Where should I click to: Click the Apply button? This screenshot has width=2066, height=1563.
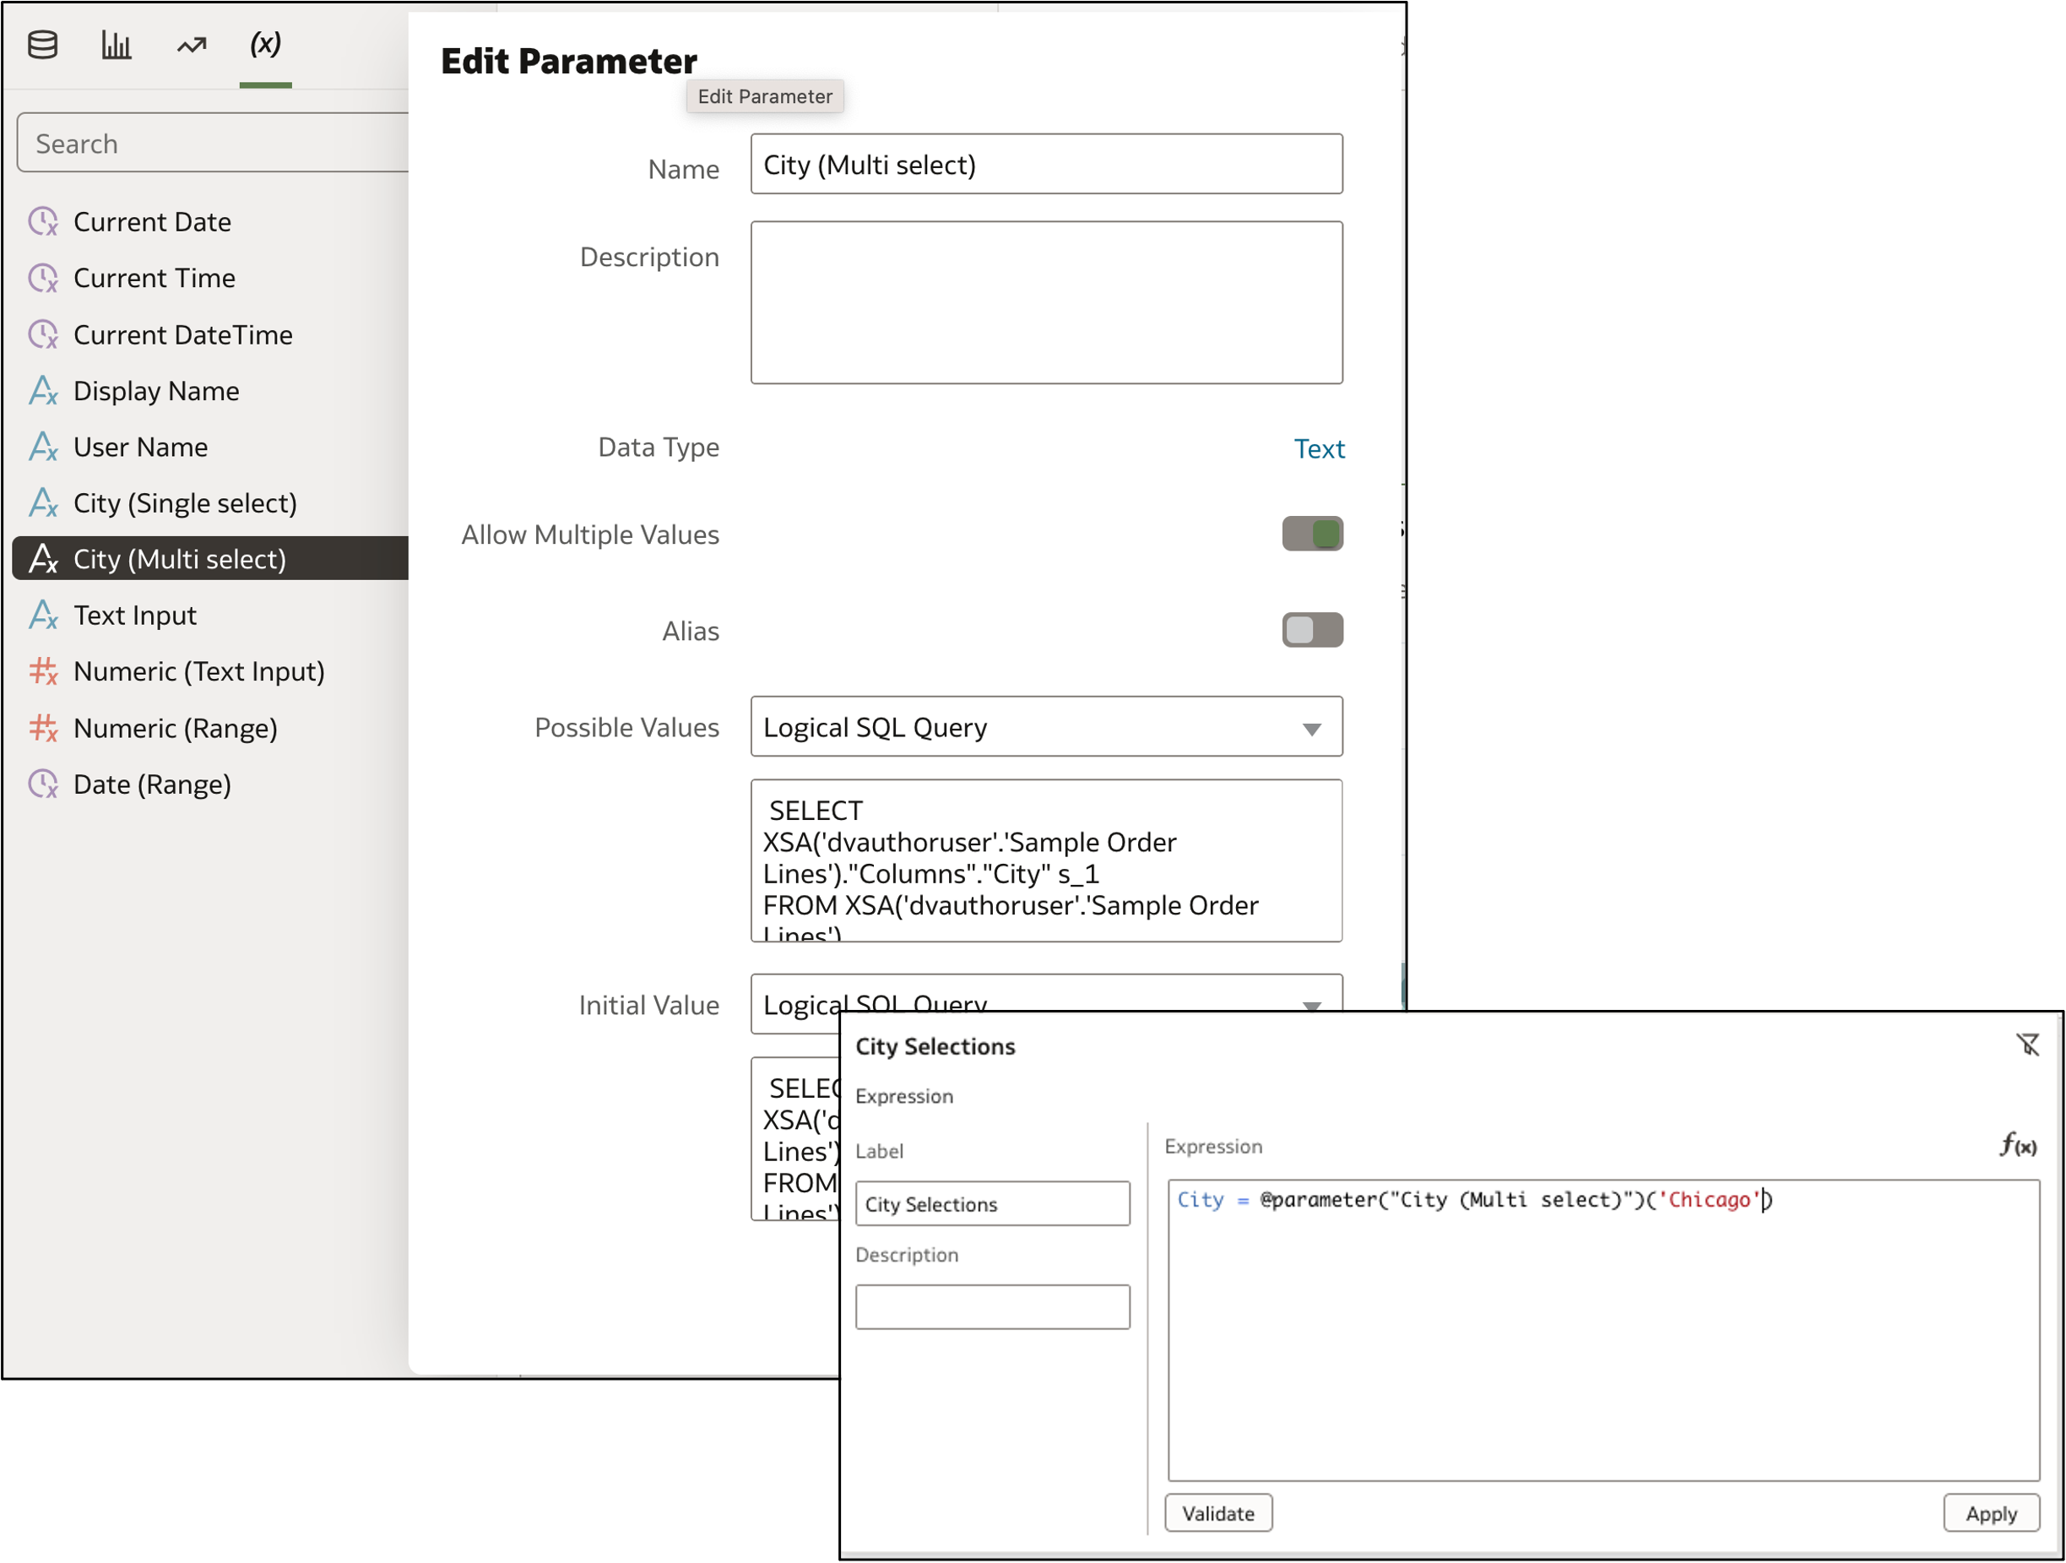(1992, 1512)
